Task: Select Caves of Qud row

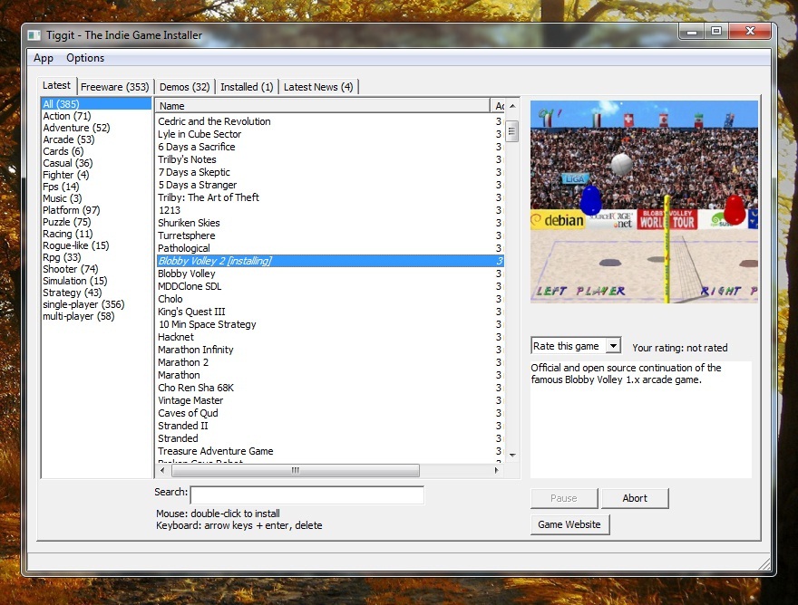Action: [x=330, y=413]
